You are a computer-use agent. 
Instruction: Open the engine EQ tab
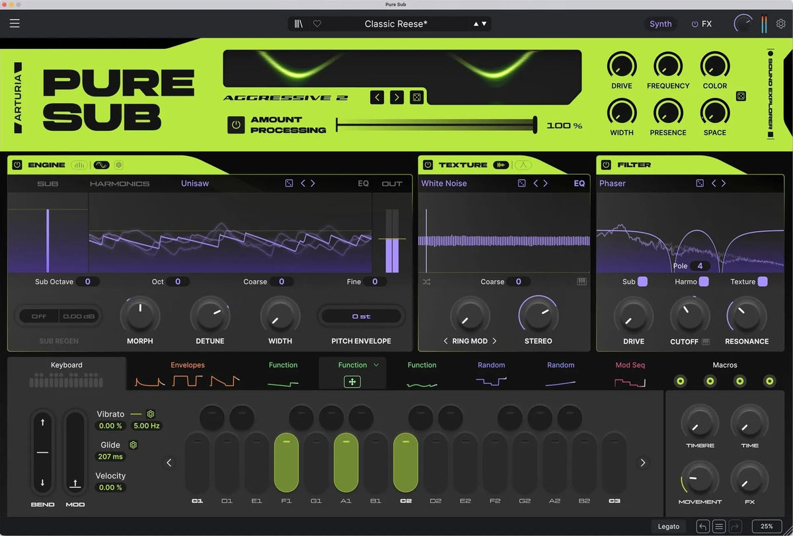coord(363,184)
